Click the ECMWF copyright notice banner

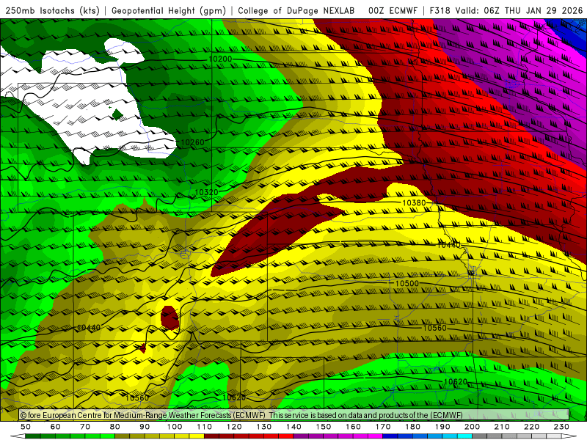click(x=294, y=415)
